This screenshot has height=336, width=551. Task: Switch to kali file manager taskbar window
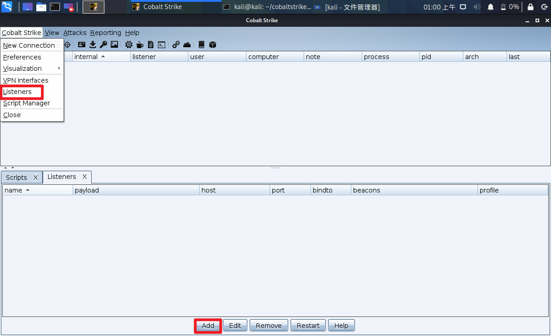(347, 7)
